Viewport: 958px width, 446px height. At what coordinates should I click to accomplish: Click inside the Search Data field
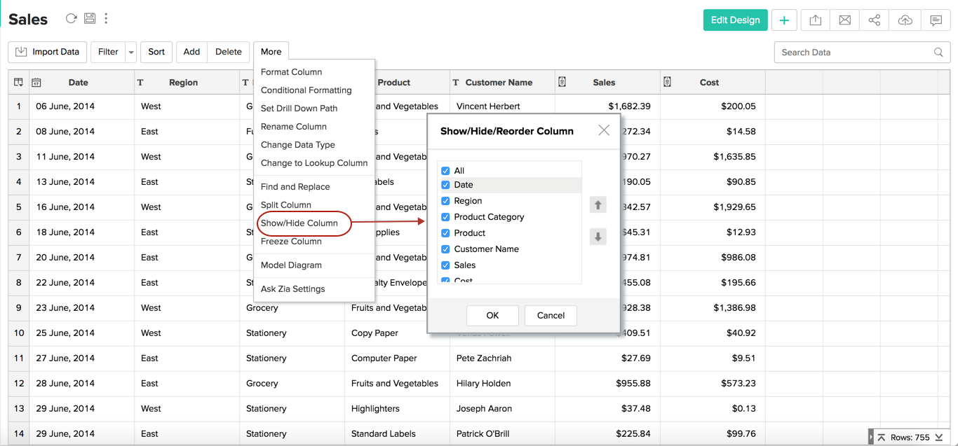856,53
